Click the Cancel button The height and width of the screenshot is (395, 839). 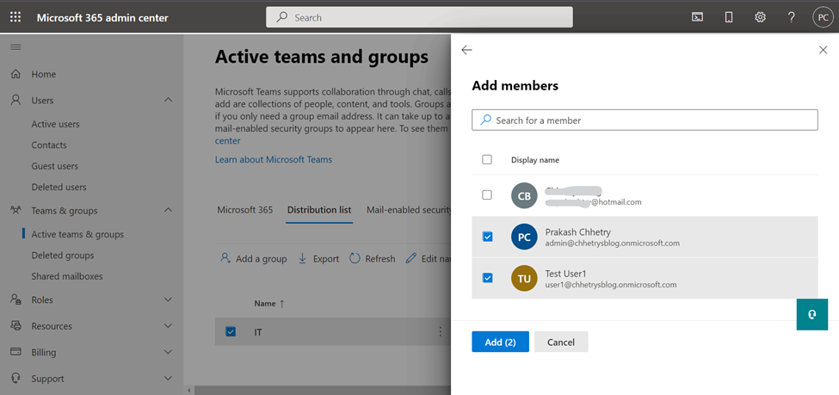tap(561, 342)
